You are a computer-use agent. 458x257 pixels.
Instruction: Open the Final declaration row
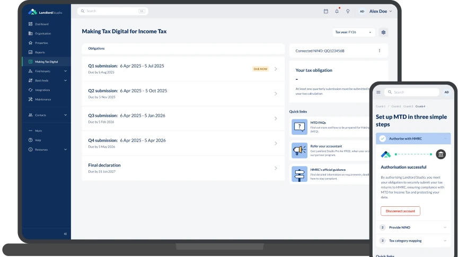pos(183,168)
